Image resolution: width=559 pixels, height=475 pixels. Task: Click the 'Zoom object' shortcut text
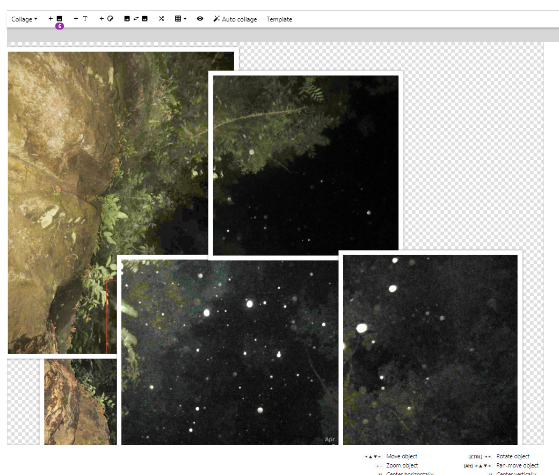coord(402,465)
